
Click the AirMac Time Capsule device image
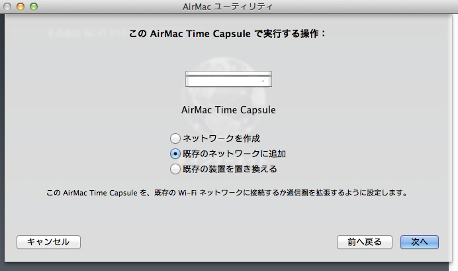pos(228,79)
